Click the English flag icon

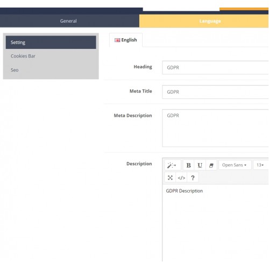coord(117,40)
